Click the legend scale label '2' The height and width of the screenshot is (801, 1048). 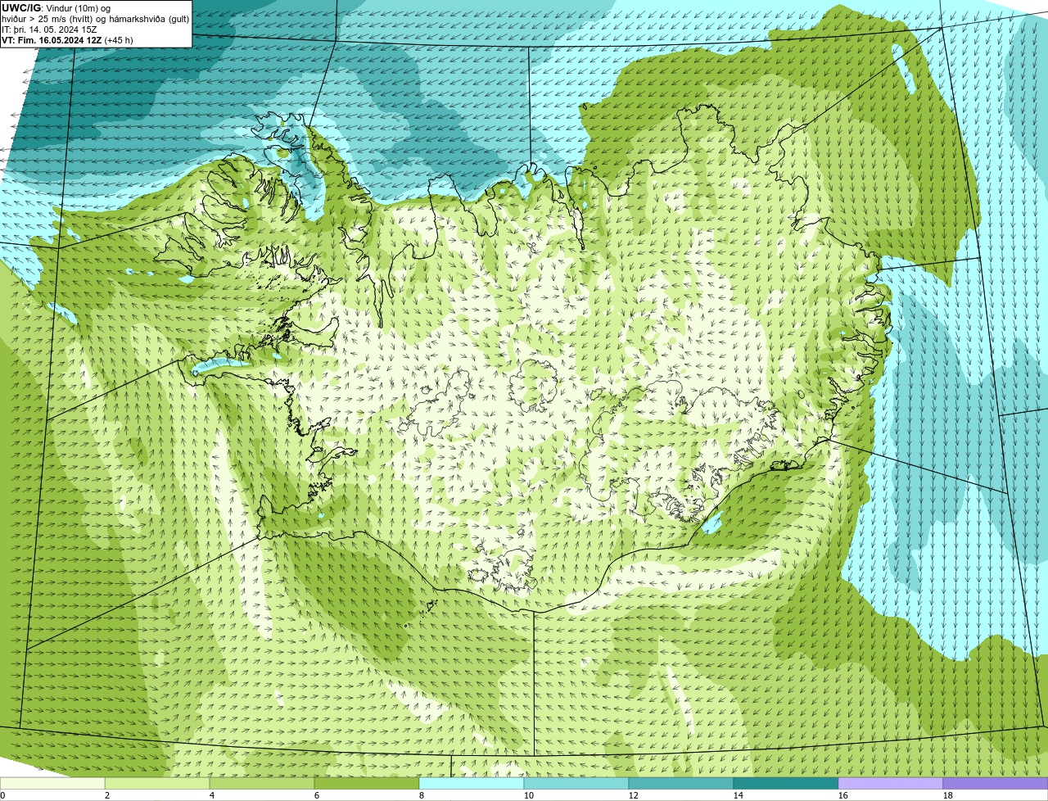(x=107, y=795)
